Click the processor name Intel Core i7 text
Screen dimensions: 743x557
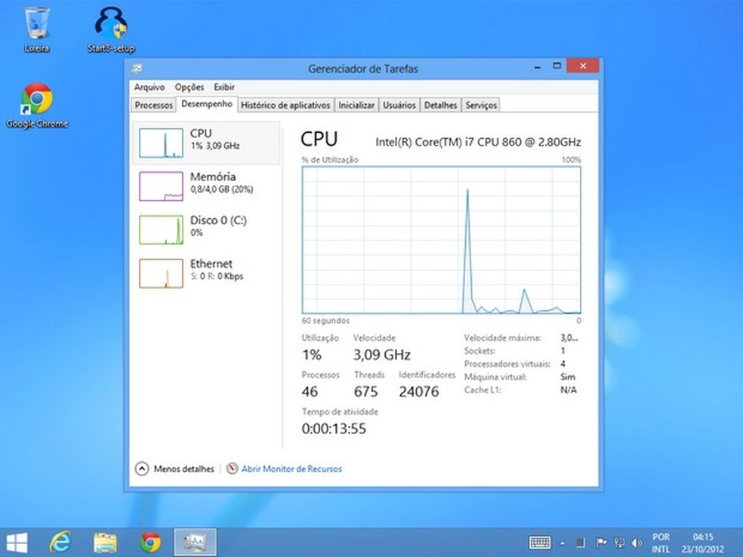478,142
